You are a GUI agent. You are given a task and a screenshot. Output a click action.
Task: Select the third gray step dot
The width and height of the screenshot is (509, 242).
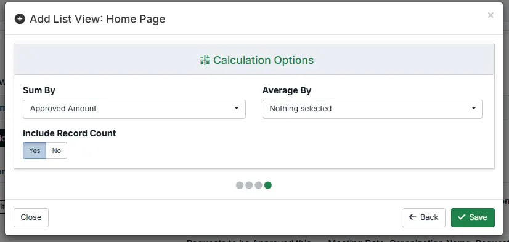[x=258, y=185]
